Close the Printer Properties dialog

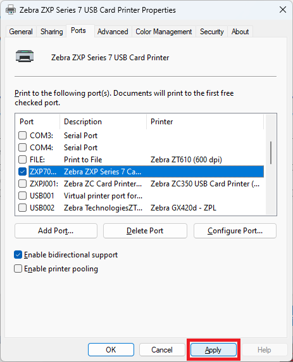coord(283,10)
